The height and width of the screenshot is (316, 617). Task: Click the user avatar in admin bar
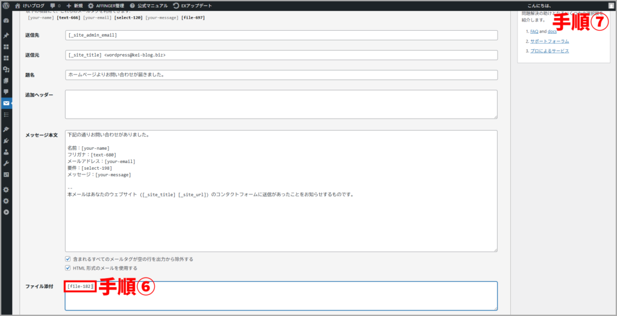coord(611,5)
